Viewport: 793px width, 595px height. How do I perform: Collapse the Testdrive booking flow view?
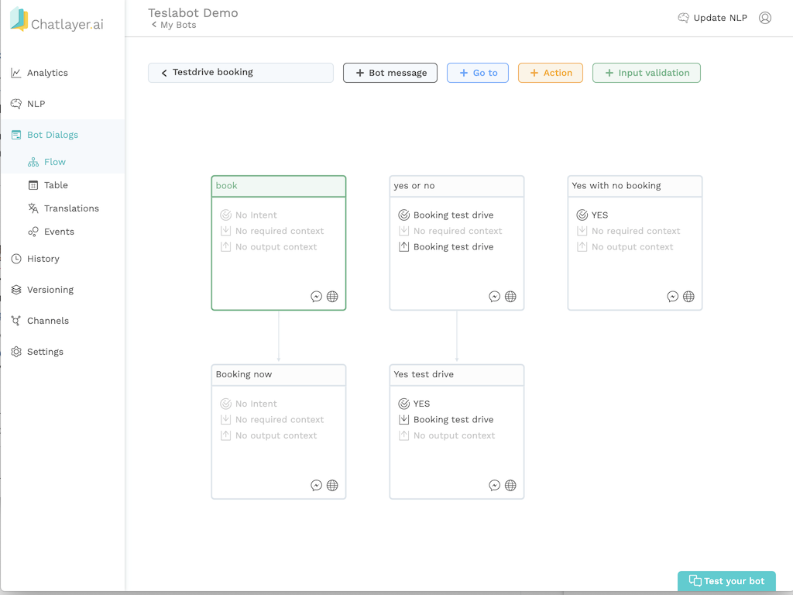point(164,72)
